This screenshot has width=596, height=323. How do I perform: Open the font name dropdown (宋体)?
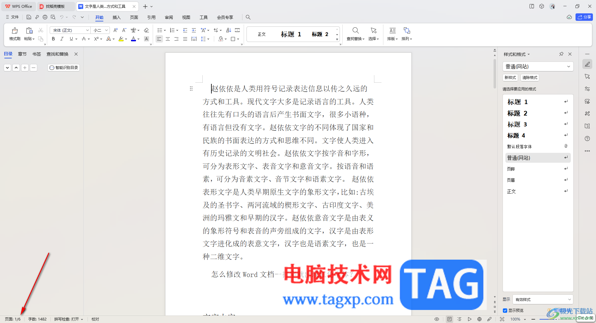[x=88, y=30]
